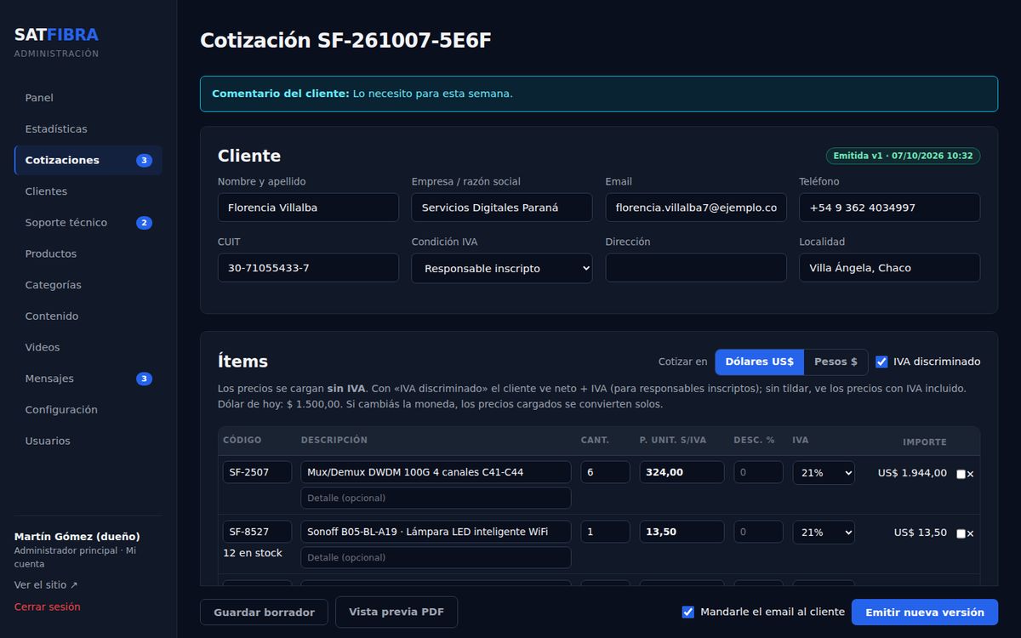Open IVA rate dropdown for SF-2507
The height and width of the screenshot is (638, 1021).
pyautogui.click(x=824, y=472)
